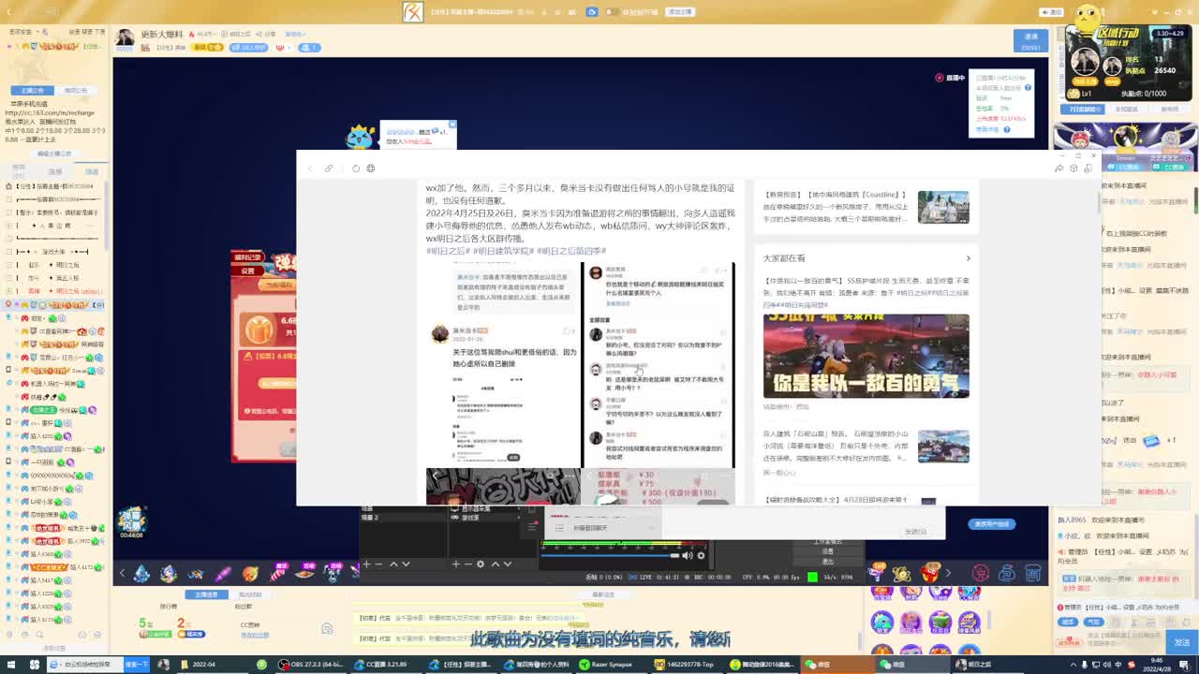Screen dimensions: 1199x674
Task: Click the browser link chain icon
Action: 329,168
